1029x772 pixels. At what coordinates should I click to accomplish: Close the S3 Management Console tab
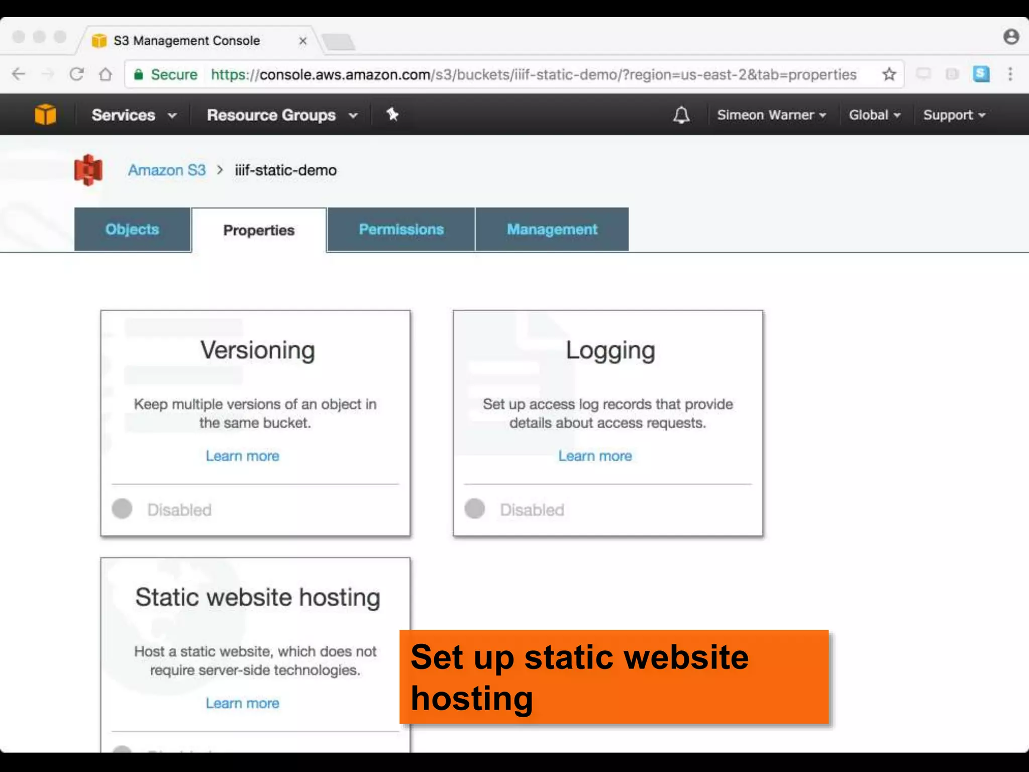(x=303, y=41)
